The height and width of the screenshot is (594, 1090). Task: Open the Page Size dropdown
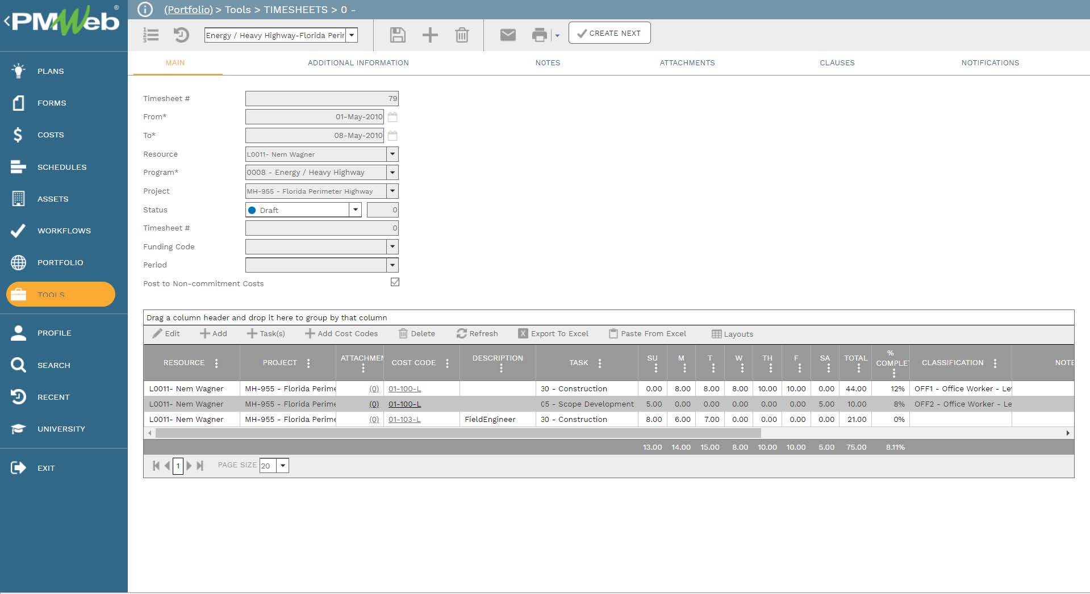(282, 466)
